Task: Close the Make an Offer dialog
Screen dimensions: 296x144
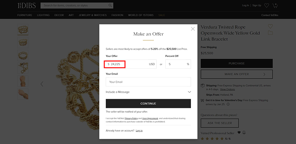Action: (x=193, y=29)
